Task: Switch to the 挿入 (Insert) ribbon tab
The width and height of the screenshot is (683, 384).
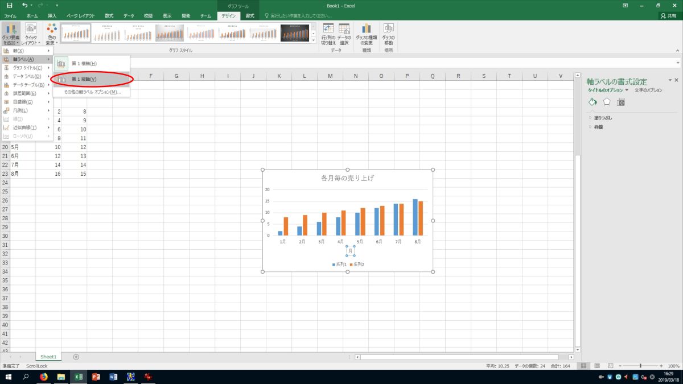Action: (x=52, y=16)
